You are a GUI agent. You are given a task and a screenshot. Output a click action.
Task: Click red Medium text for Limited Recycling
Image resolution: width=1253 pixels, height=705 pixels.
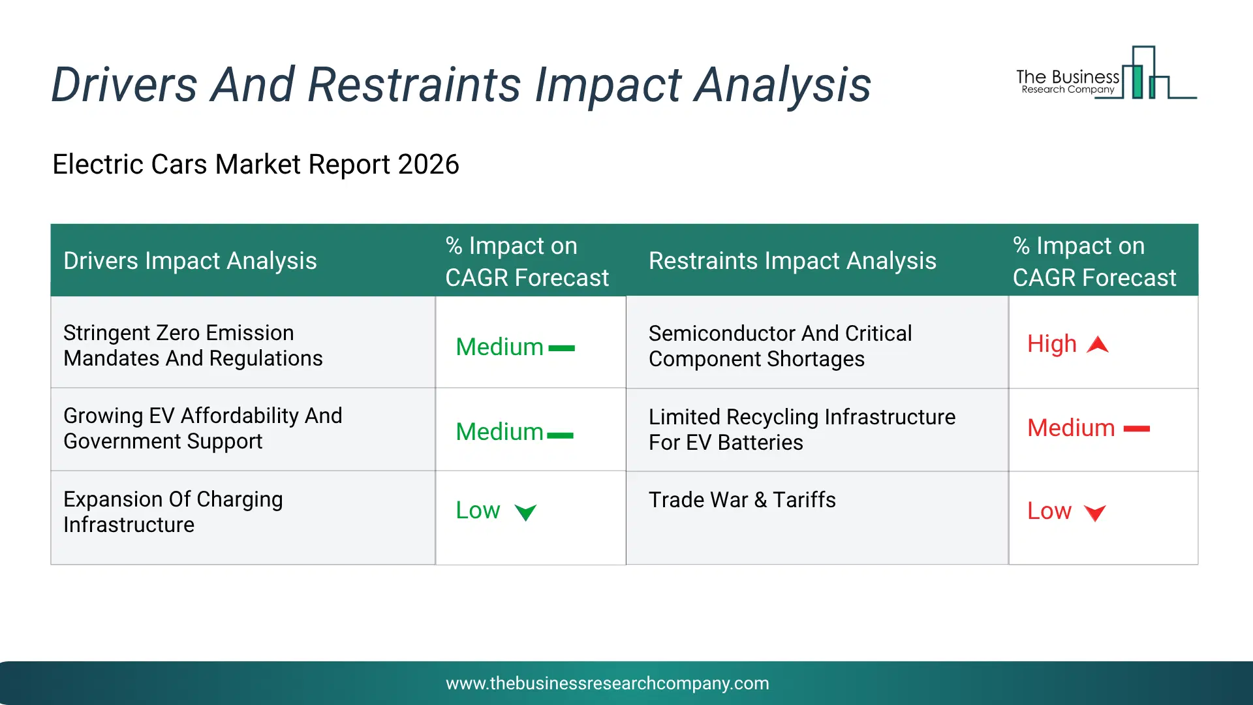coord(1071,428)
